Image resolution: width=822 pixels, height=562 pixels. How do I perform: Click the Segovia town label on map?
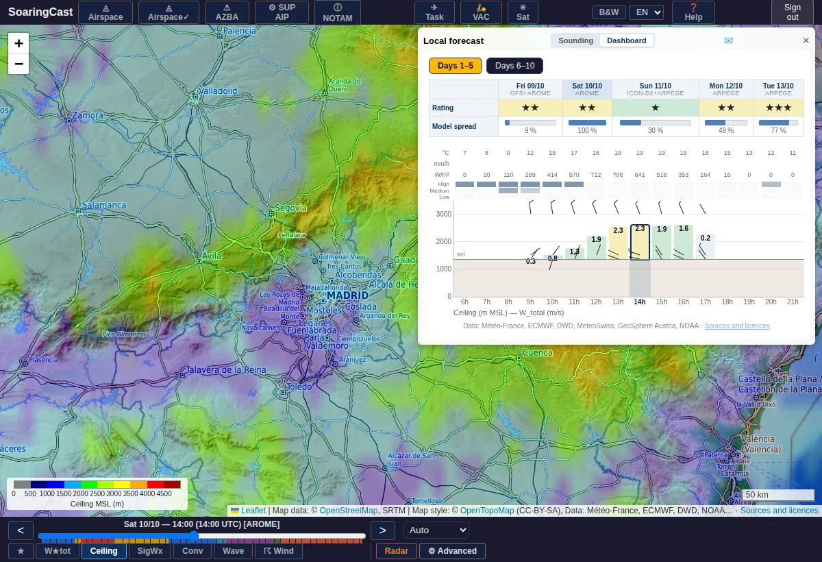coord(290,208)
